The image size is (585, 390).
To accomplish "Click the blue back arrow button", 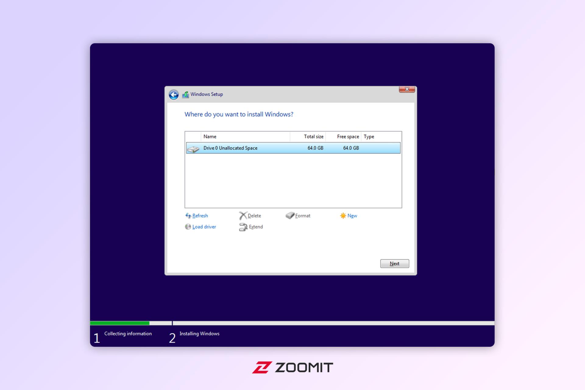I will 174,95.
